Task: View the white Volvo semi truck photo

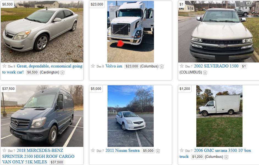Action: click(131, 32)
